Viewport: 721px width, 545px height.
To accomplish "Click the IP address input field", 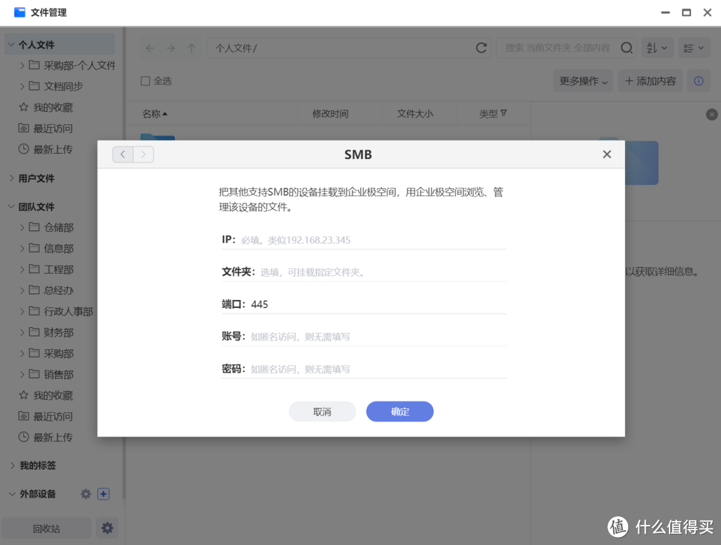I will (373, 240).
